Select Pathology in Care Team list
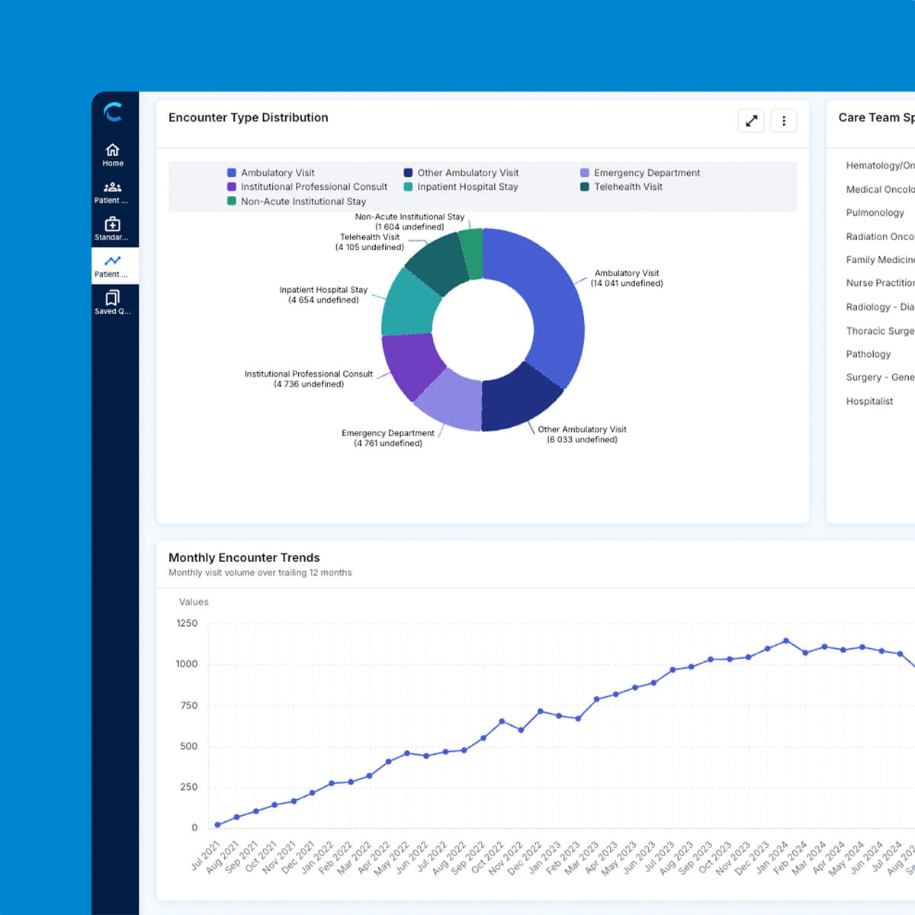Screen dimensions: 915x915 coord(868,355)
